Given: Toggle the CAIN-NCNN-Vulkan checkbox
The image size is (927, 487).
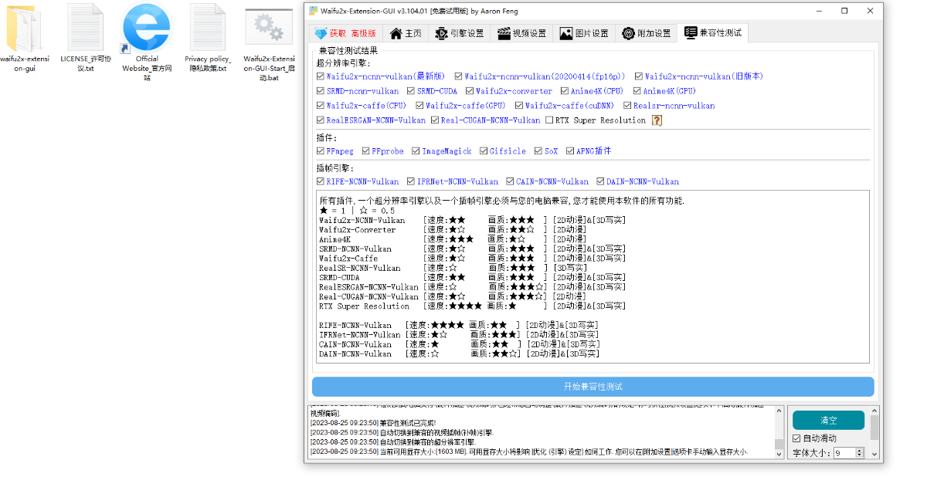Looking at the screenshot, I should click(x=510, y=182).
